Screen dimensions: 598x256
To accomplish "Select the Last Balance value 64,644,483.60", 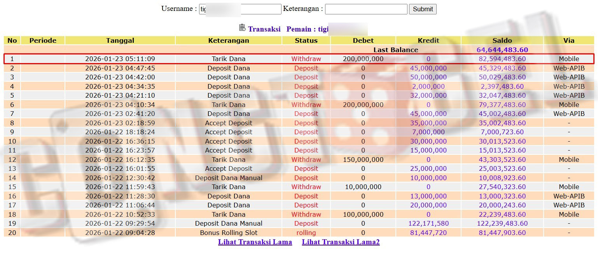I will click(502, 50).
